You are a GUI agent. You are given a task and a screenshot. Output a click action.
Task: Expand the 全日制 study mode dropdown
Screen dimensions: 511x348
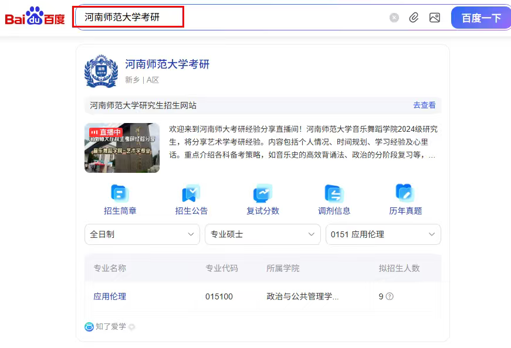[142, 234]
